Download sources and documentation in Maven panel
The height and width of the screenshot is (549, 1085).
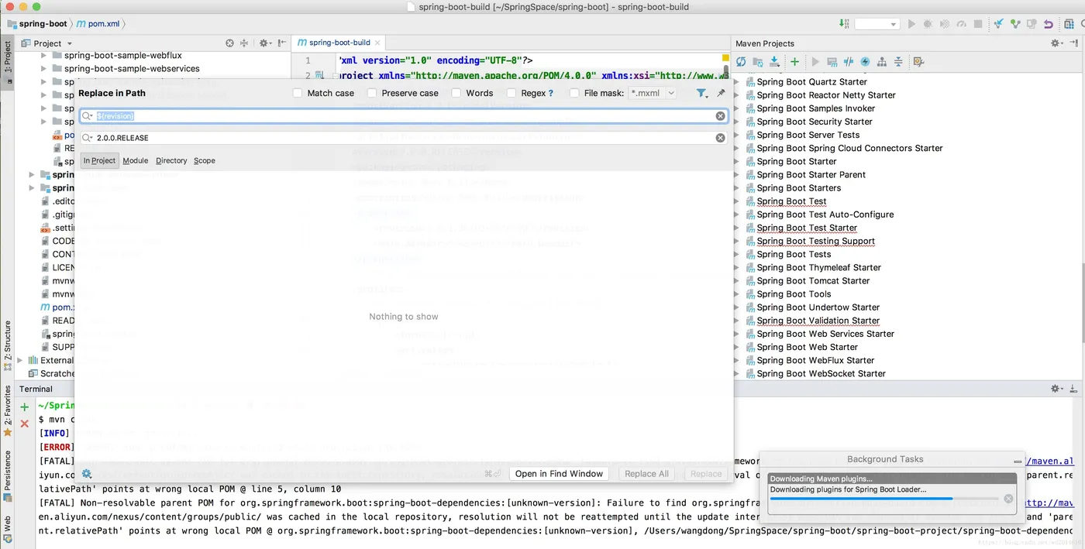(774, 61)
